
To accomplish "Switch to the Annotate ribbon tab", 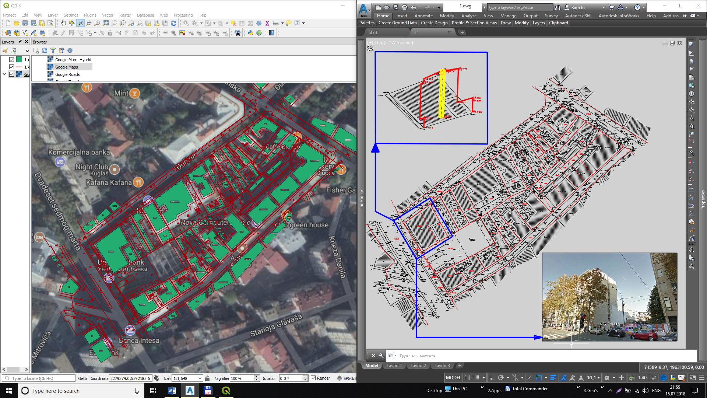I will (423, 16).
